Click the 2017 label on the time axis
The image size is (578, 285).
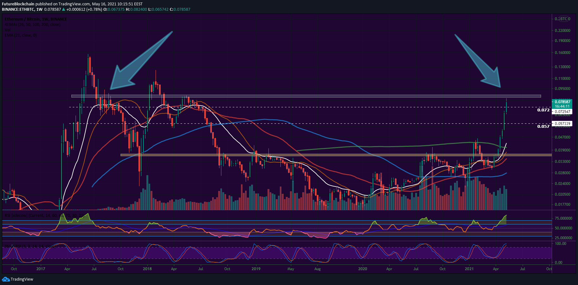coord(41,269)
